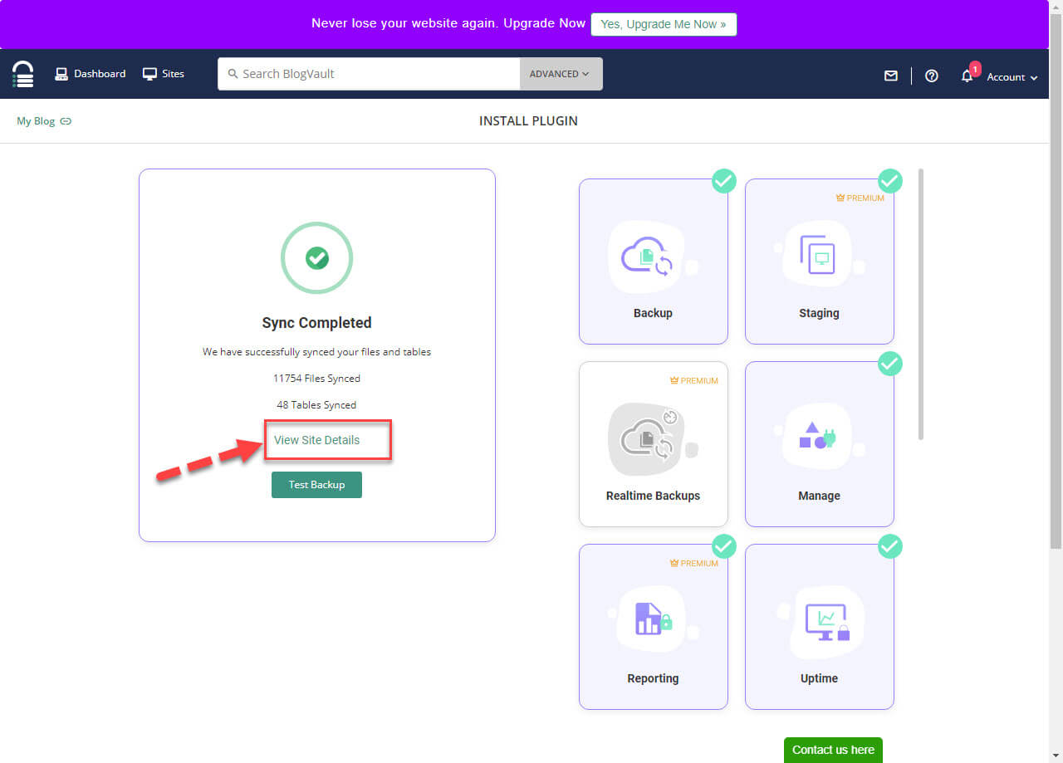Click the '11754 Files Synced' text
The width and height of the screenshot is (1063, 763).
point(316,379)
